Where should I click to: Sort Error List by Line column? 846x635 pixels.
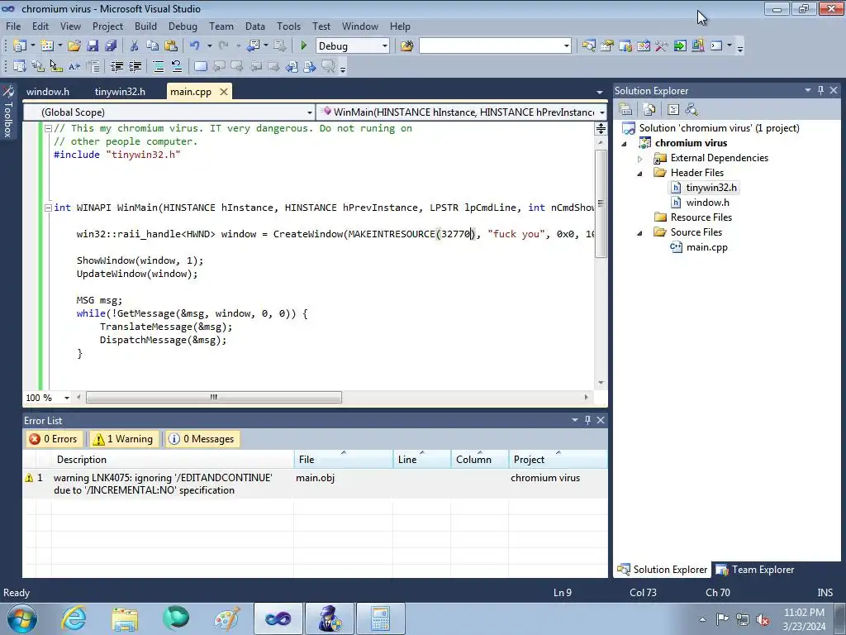coord(422,460)
